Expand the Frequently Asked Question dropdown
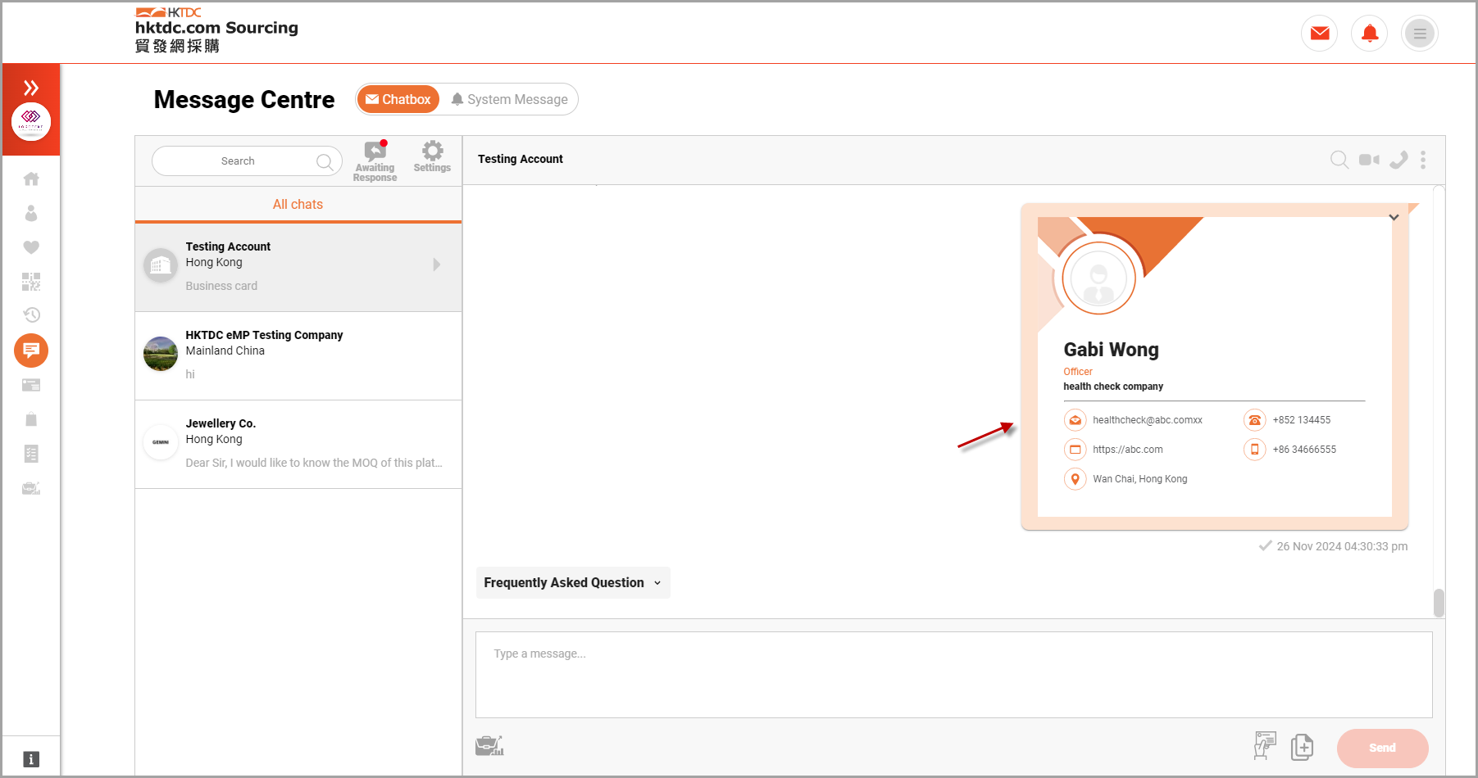Screen dimensions: 1478x778 (572, 583)
